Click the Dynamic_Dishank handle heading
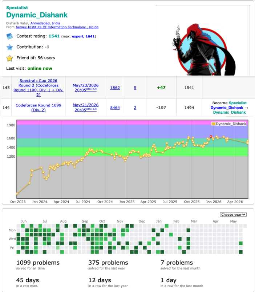This screenshot has width=255, height=292. 37,15
